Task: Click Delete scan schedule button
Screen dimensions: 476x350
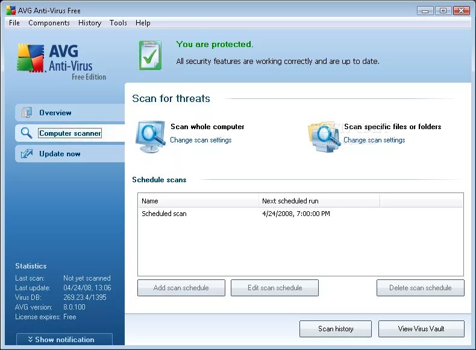Action: click(421, 288)
